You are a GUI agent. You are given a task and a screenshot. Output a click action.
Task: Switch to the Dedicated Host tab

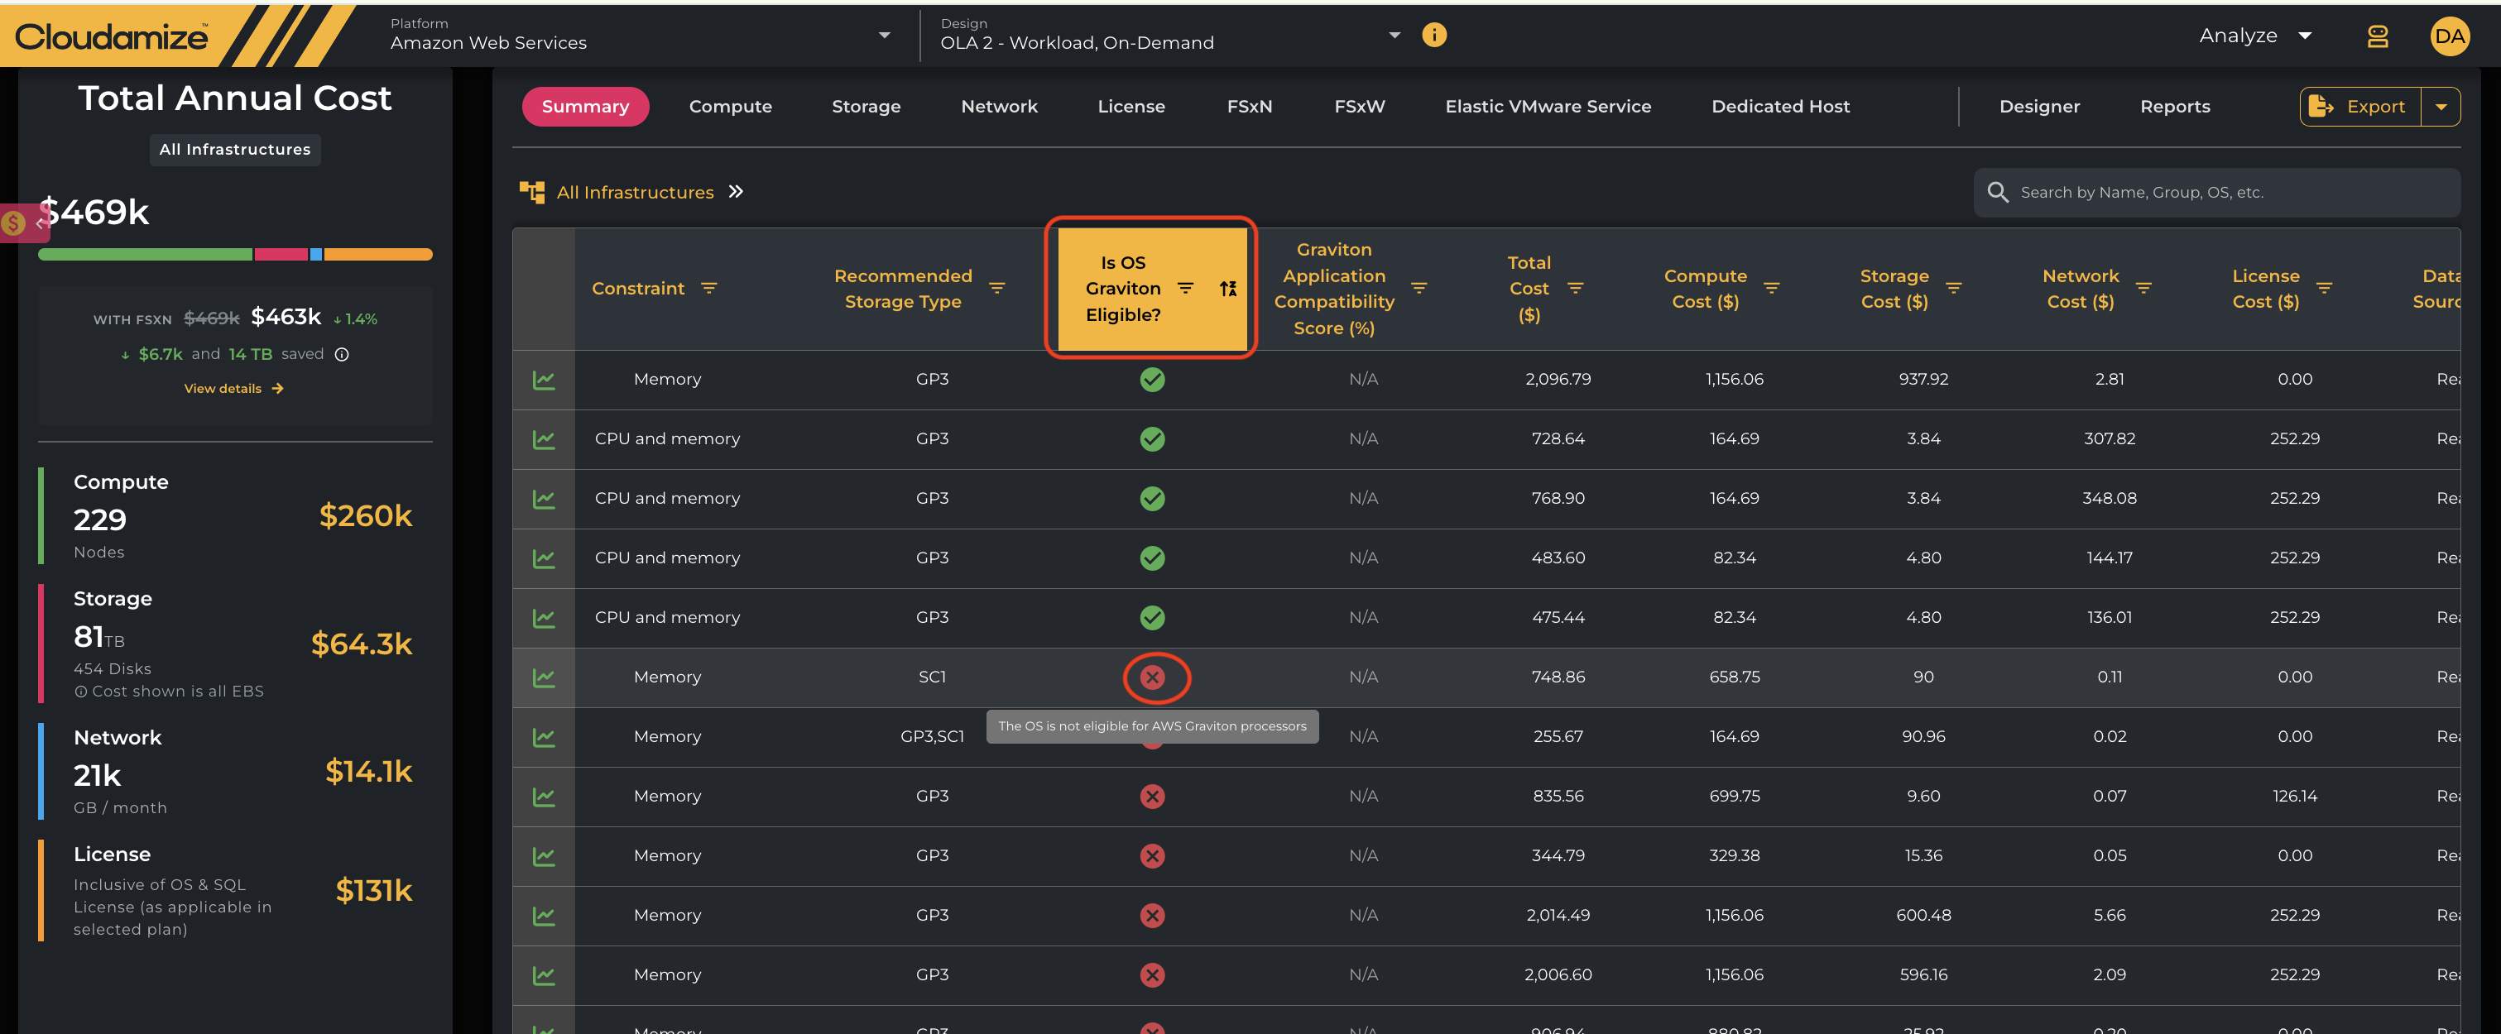[x=1779, y=107]
